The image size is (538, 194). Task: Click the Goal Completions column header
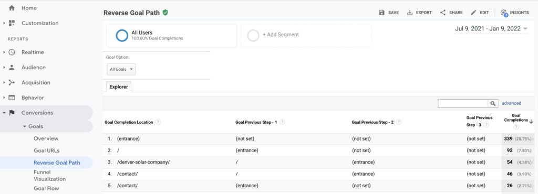coord(516,117)
